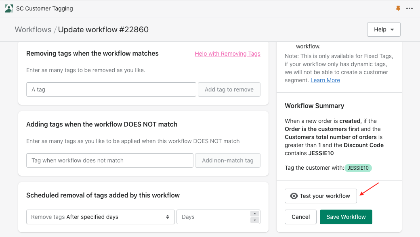Image resolution: width=420 pixels, height=237 pixels.
Task: Open Help with Removing Tags link
Action: coord(228,54)
